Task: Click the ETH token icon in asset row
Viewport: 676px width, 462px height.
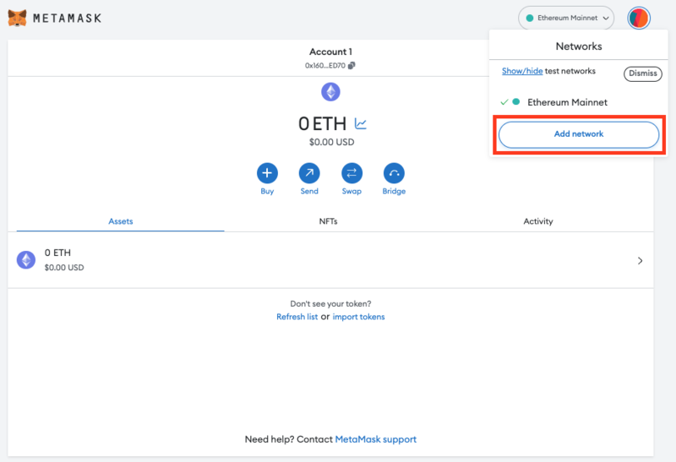Action: tap(26, 260)
